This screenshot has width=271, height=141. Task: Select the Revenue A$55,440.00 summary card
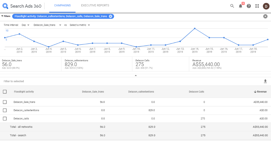[230, 64]
